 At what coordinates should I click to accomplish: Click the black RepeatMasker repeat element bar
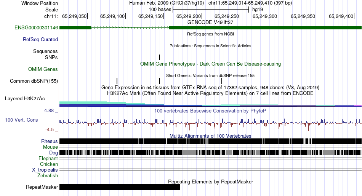point(120,187)
